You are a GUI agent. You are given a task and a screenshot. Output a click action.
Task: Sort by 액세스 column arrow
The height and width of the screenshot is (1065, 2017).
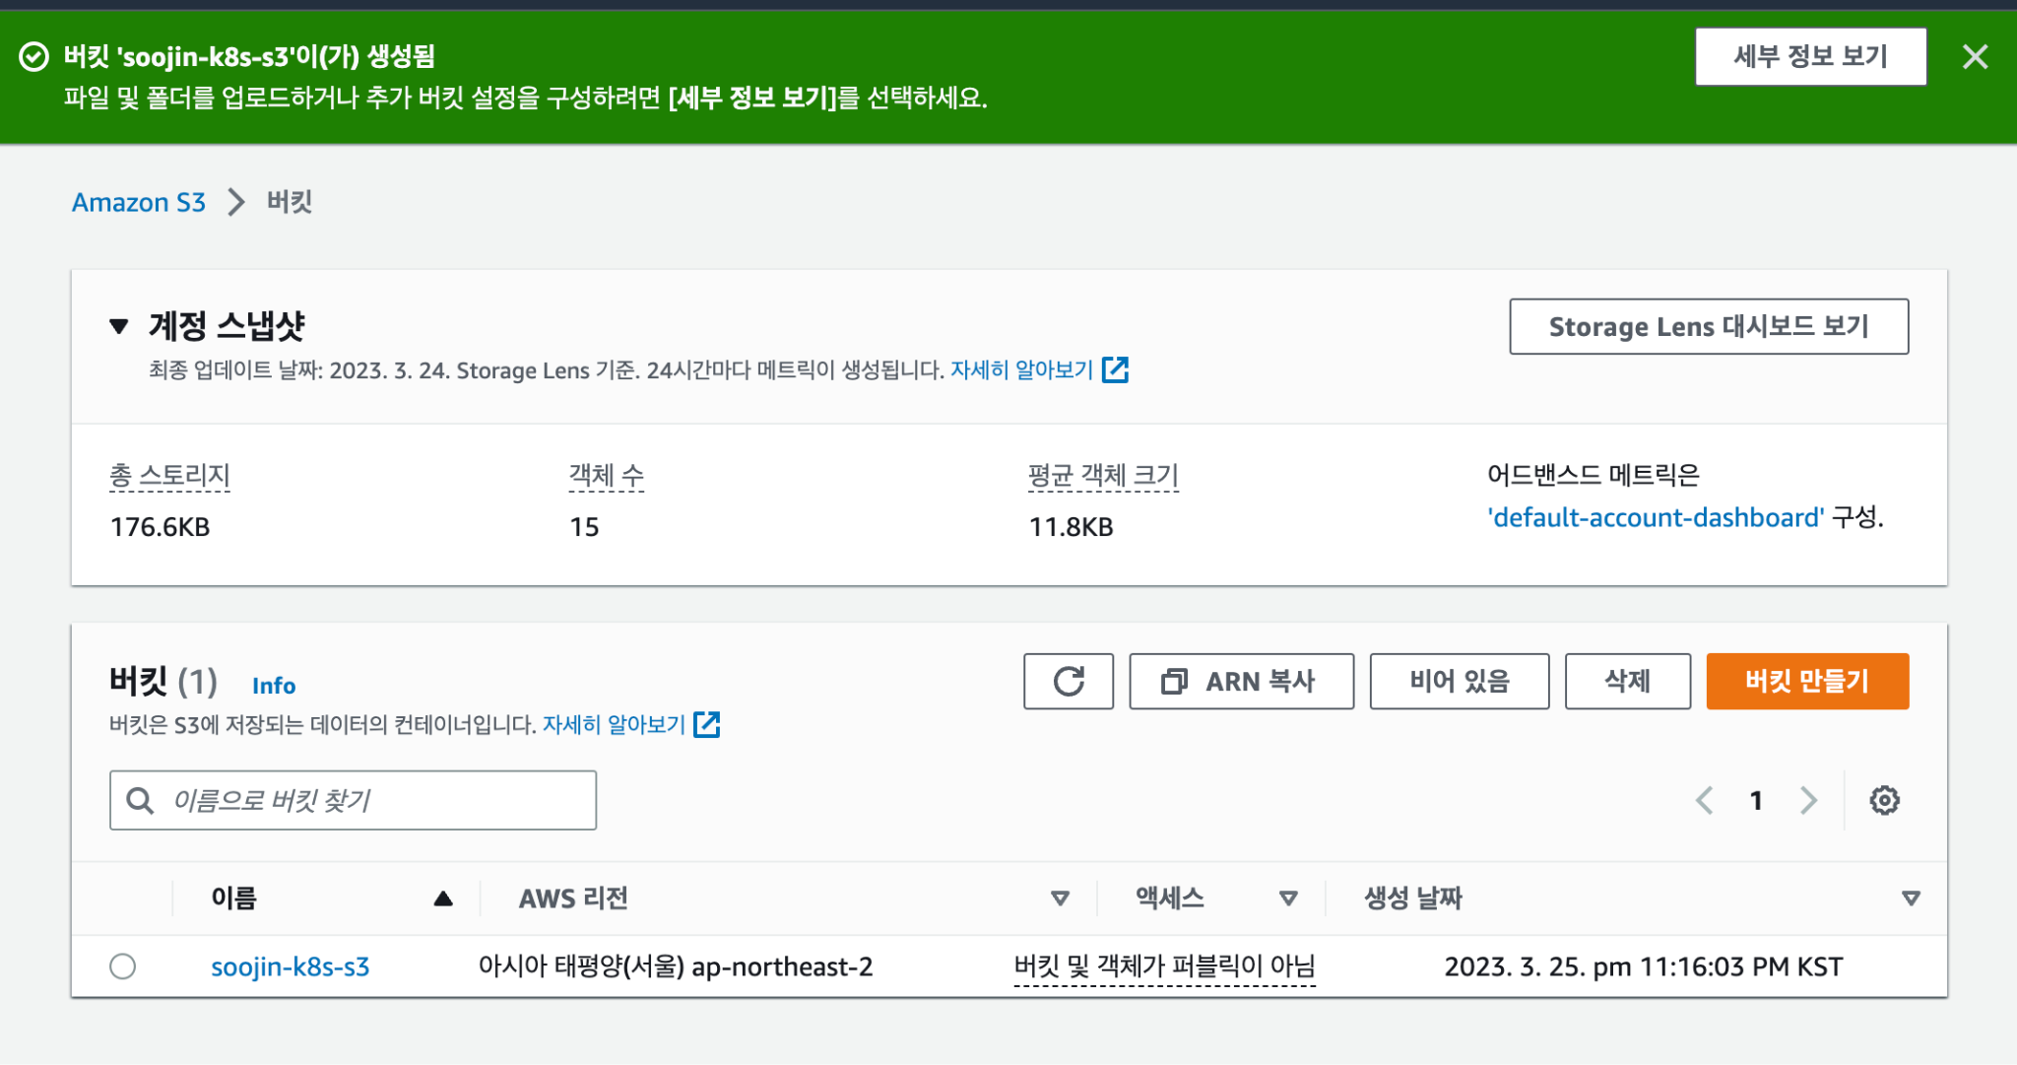[1288, 899]
